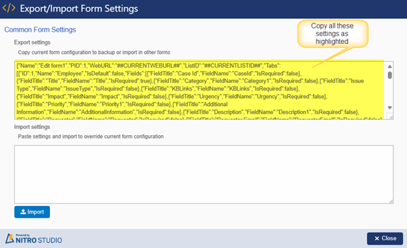The image size is (407, 248).
Task: Click the yellow callout note bubble
Action: [x=333, y=34]
